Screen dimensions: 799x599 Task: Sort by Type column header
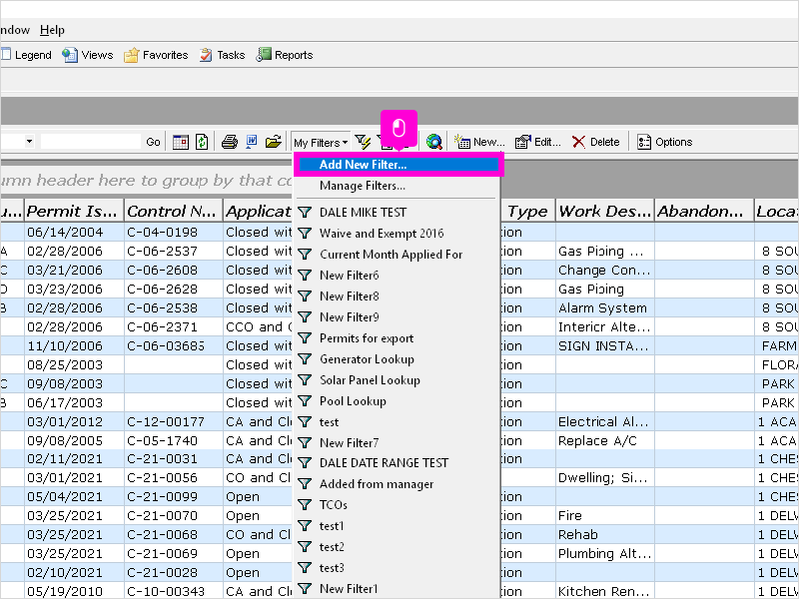click(x=528, y=211)
